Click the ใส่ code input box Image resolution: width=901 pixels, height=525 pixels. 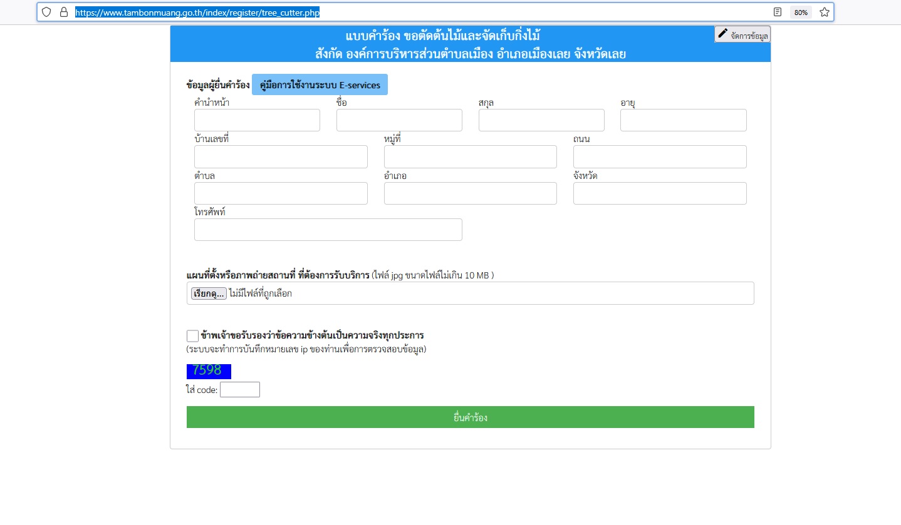point(240,389)
